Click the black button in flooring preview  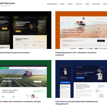point(101,41)
